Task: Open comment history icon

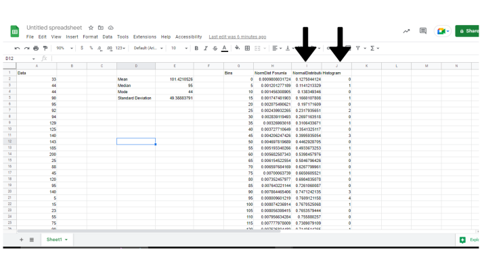Action: coord(423,31)
